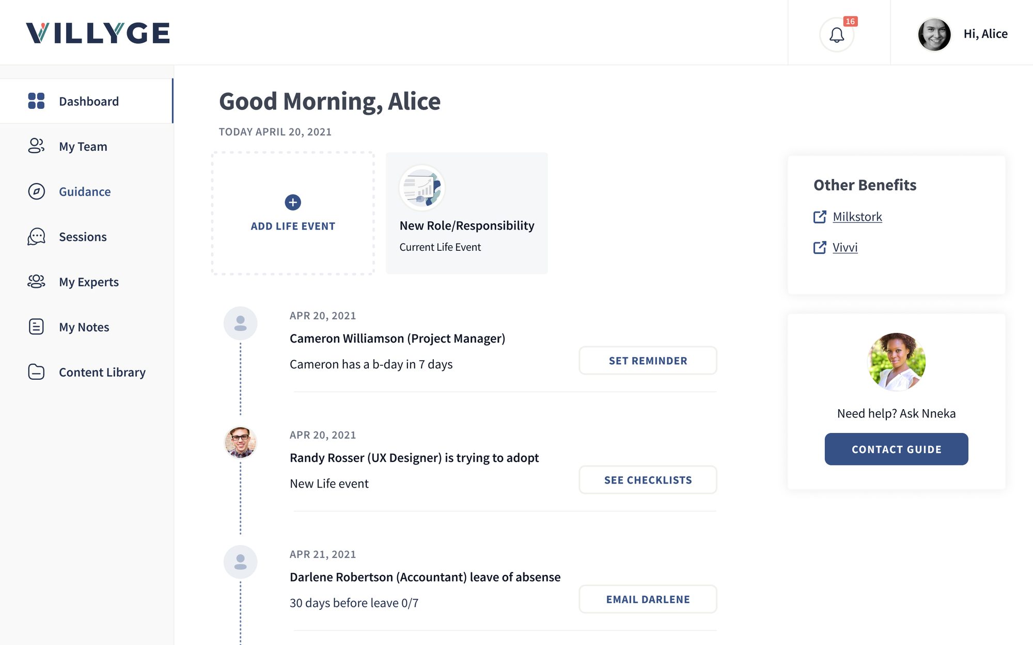
Task: Click the Dashboard grid icon
Action: click(x=36, y=101)
